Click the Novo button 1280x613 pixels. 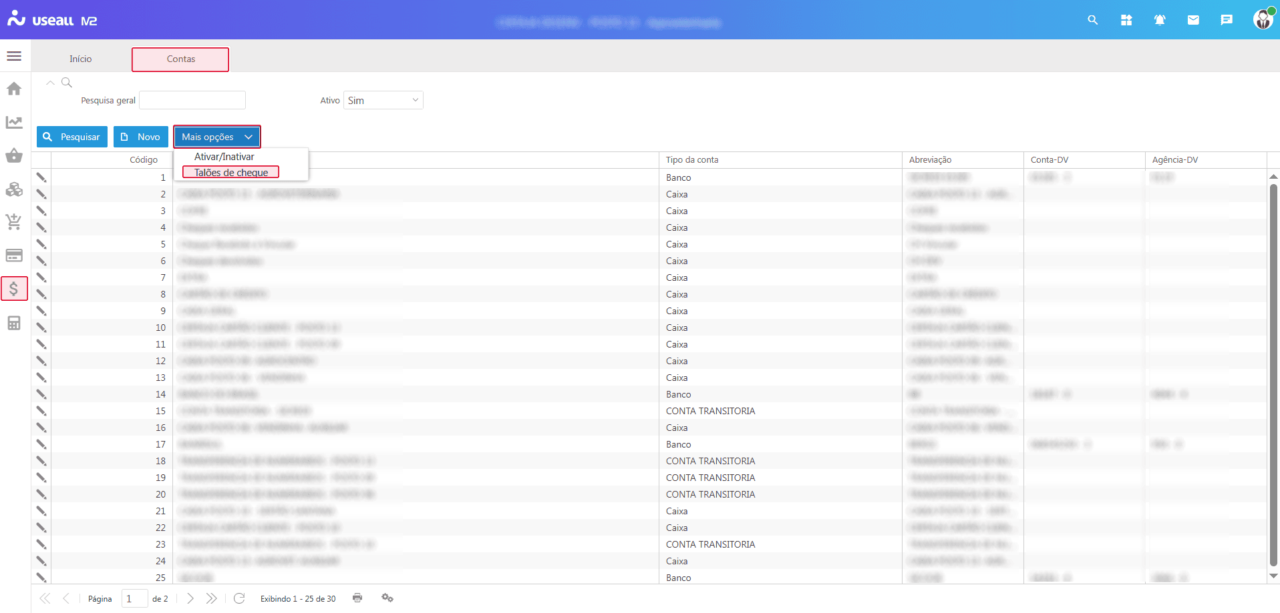(x=140, y=137)
